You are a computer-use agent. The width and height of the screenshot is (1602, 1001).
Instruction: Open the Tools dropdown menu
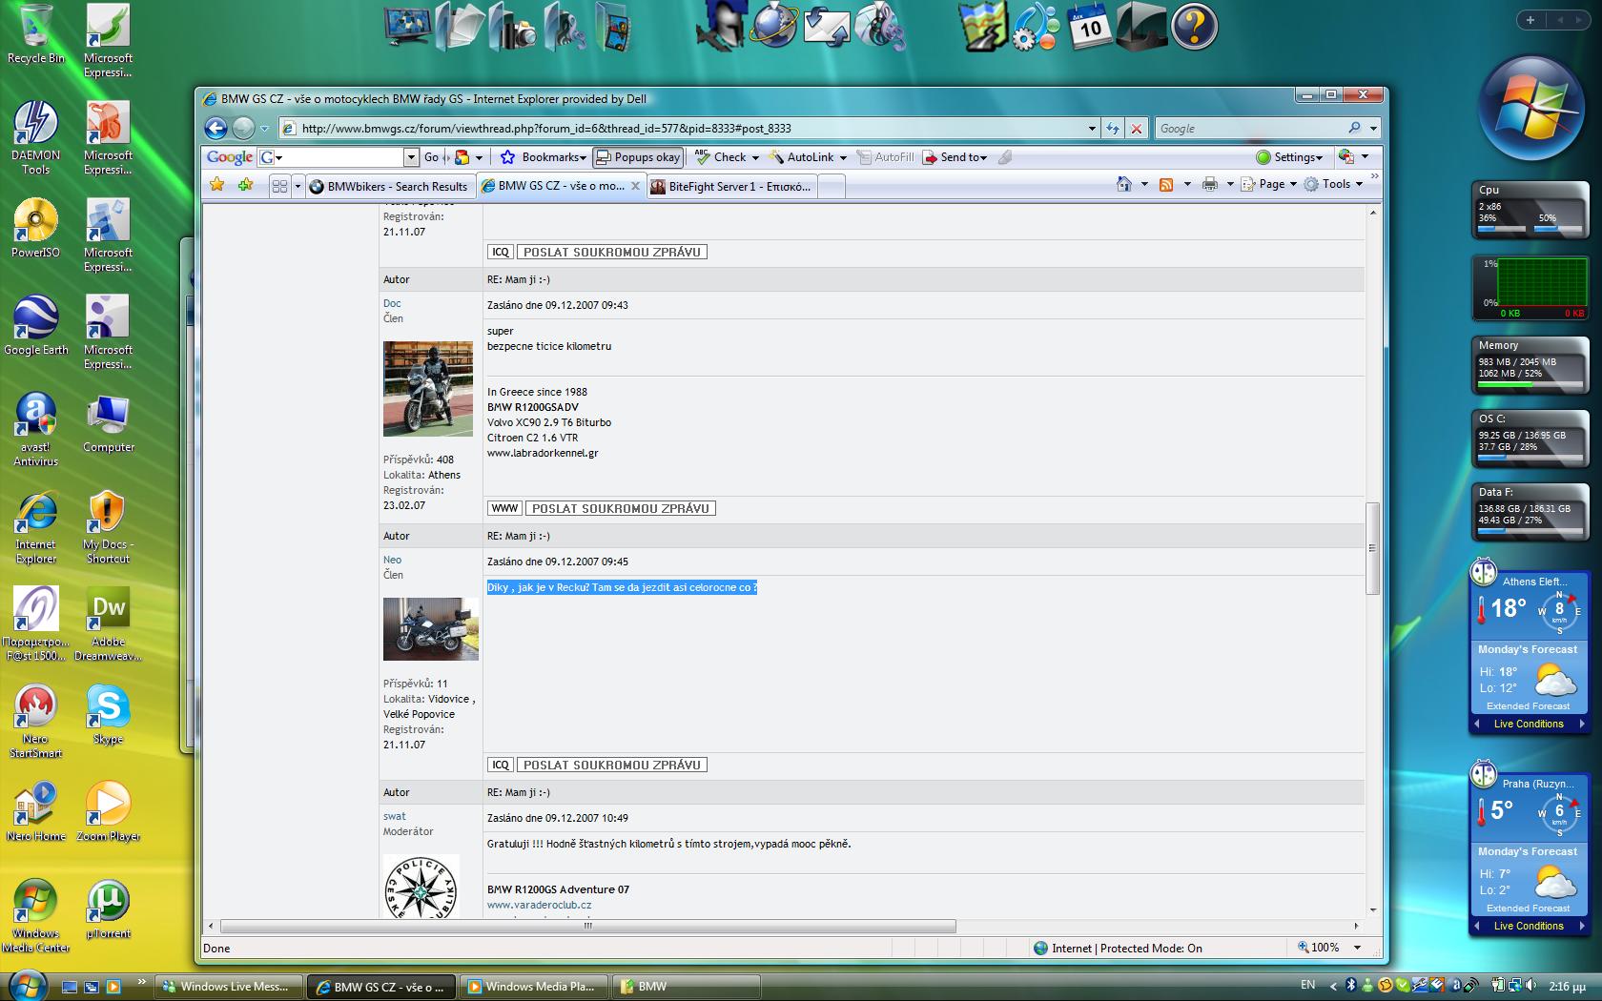pos(1334,184)
